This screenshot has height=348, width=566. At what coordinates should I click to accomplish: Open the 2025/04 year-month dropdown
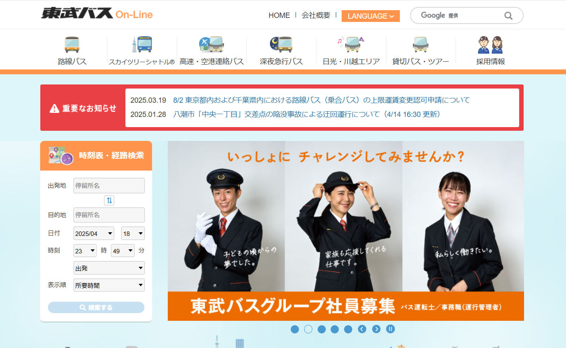94,233
